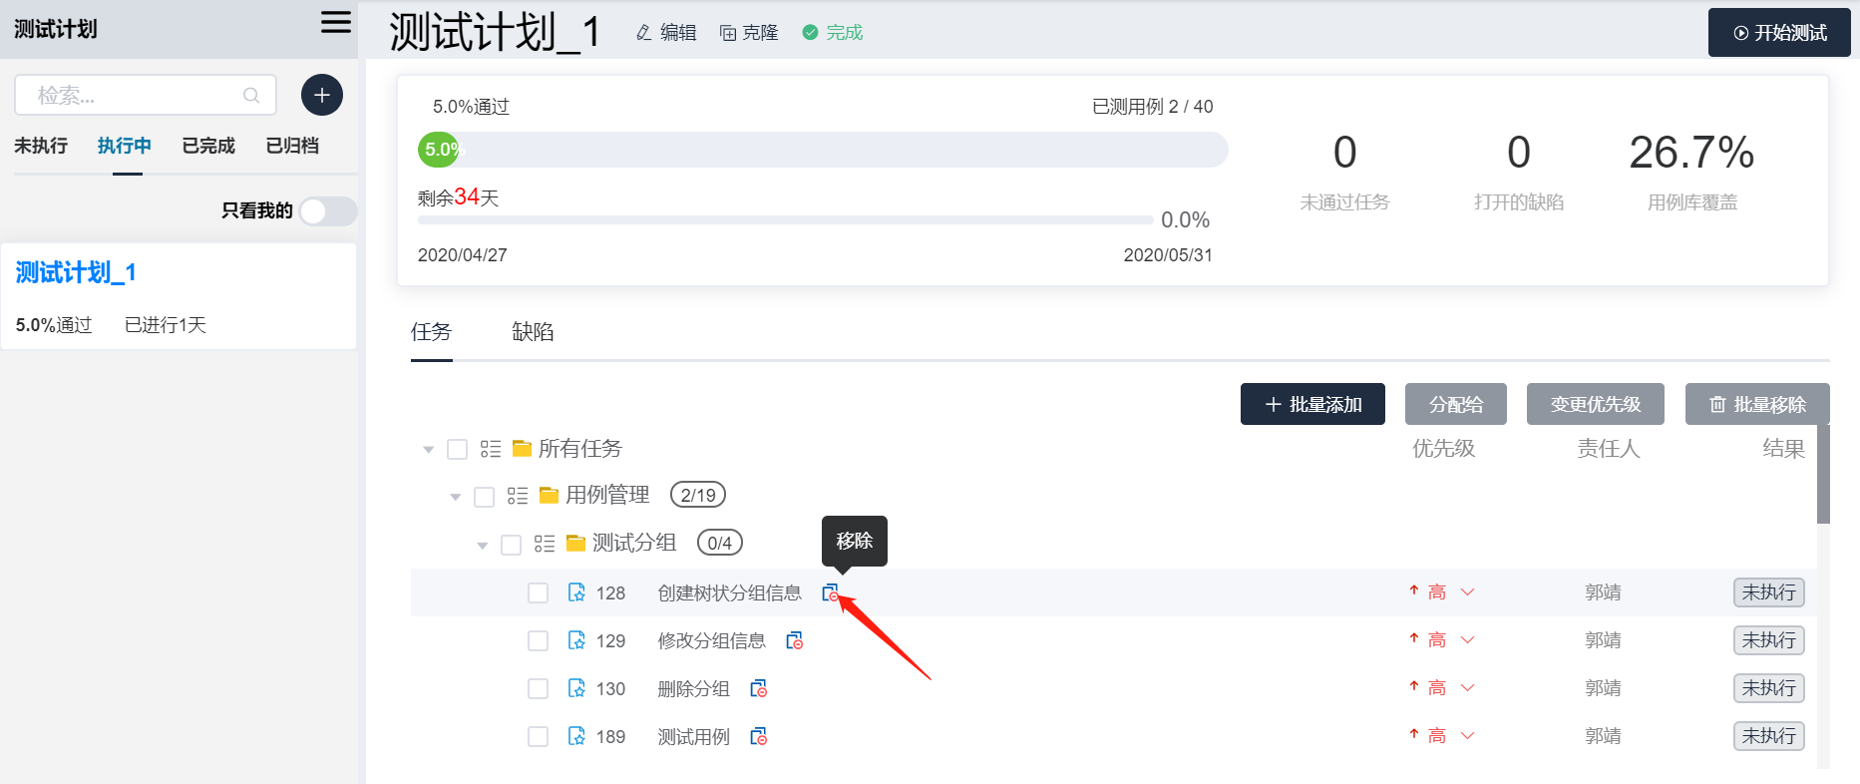Click the 分配给 button

point(1456,404)
